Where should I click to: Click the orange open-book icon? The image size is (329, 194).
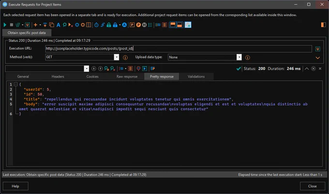[89, 25]
